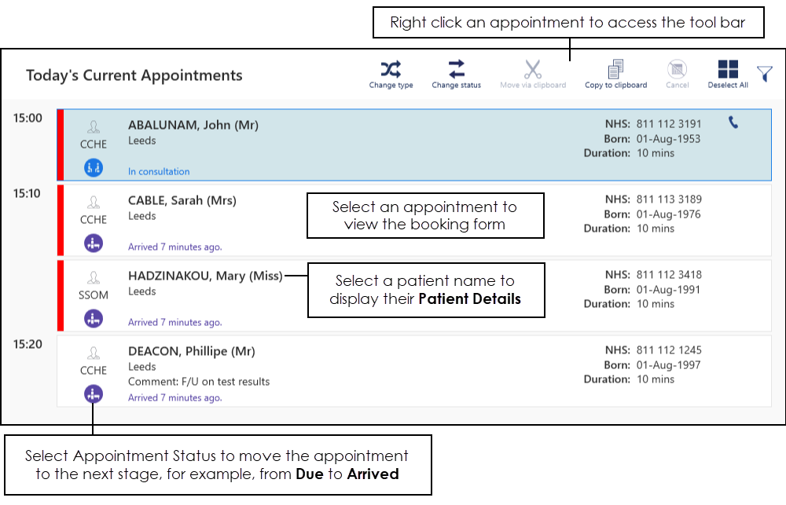Image resolution: width=786 pixels, height=505 pixels.
Task: Select the clinician icon above SSOM
Action: (x=94, y=278)
